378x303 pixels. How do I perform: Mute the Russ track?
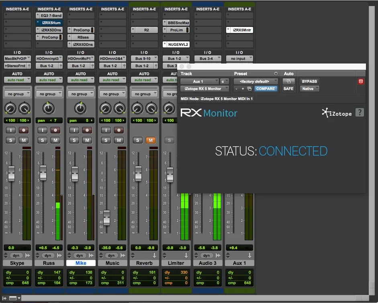tap(55, 140)
